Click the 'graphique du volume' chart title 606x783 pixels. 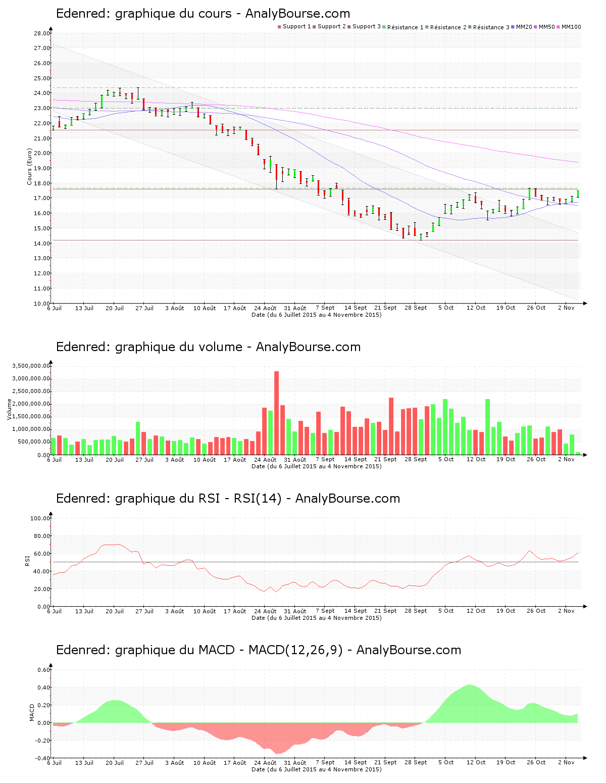click(209, 347)
